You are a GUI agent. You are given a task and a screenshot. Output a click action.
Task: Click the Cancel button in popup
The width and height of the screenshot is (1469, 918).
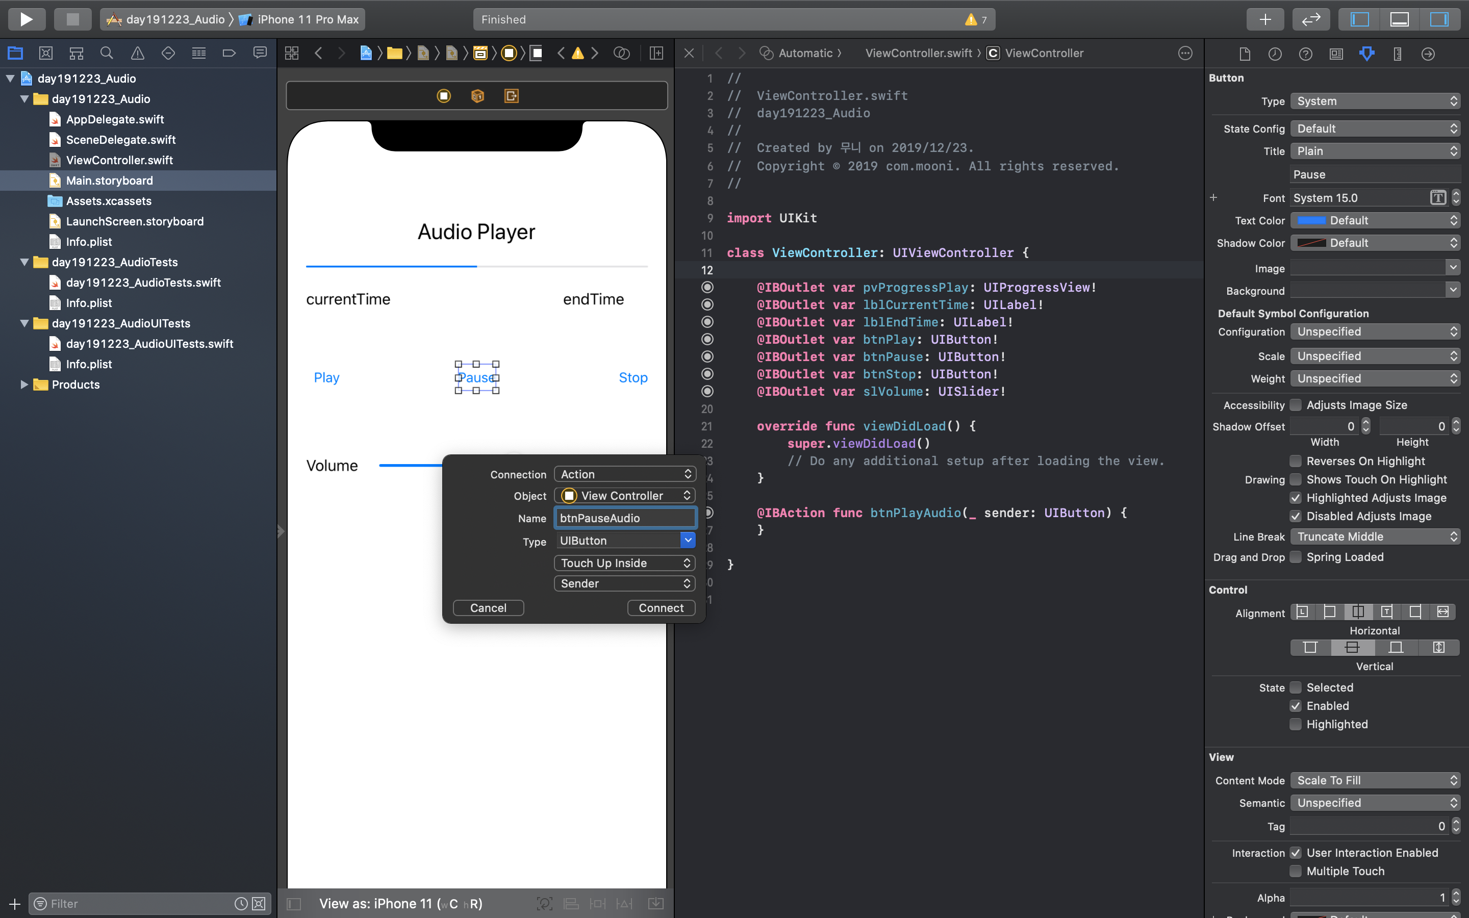coord(488,608)
